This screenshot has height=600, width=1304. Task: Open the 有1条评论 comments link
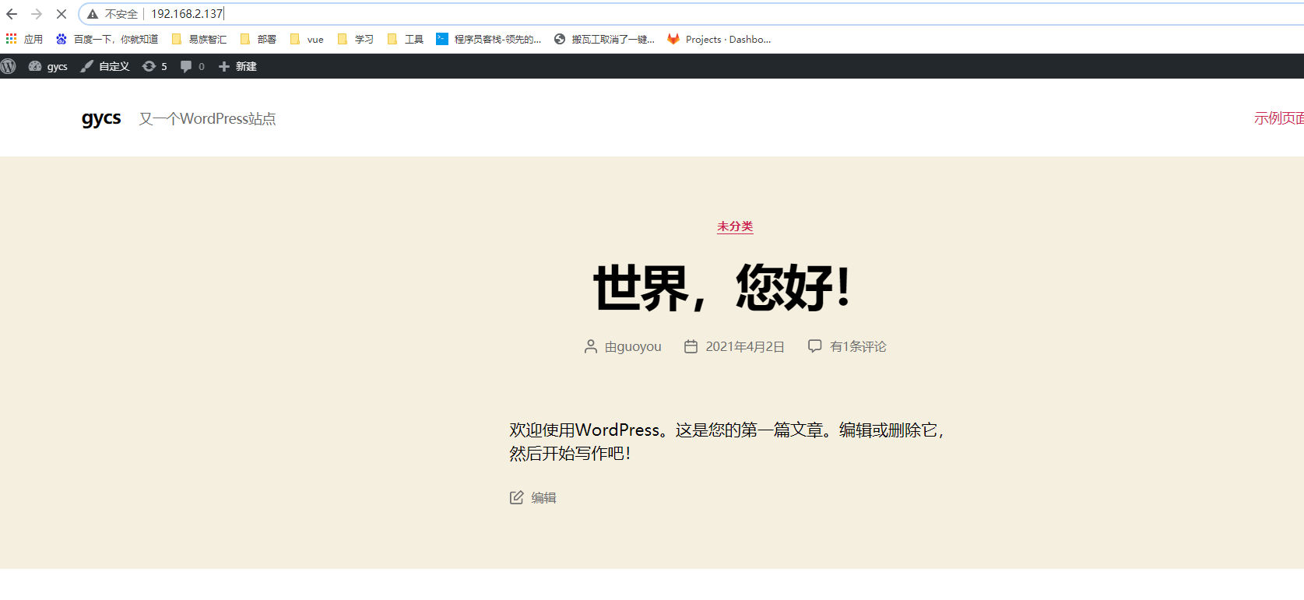[x=858, y=346]
